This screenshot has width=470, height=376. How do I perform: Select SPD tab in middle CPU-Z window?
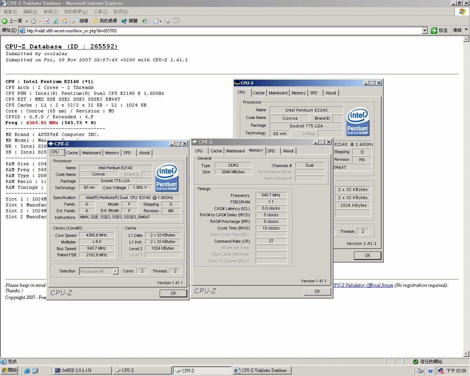271,151
